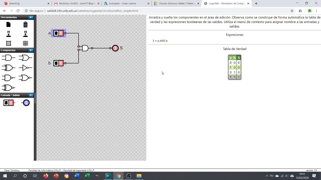Select the XNOR gate in Compuertas
This screenshot has width=321, height=180.
click(9, 88)
